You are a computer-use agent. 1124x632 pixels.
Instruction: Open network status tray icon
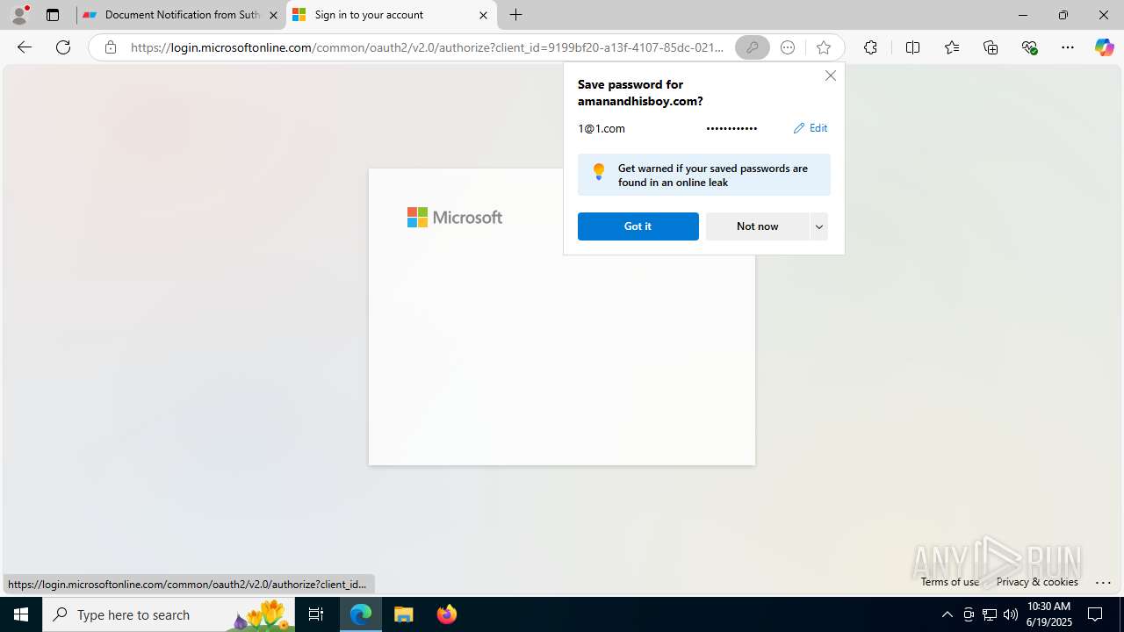(990, 614)
